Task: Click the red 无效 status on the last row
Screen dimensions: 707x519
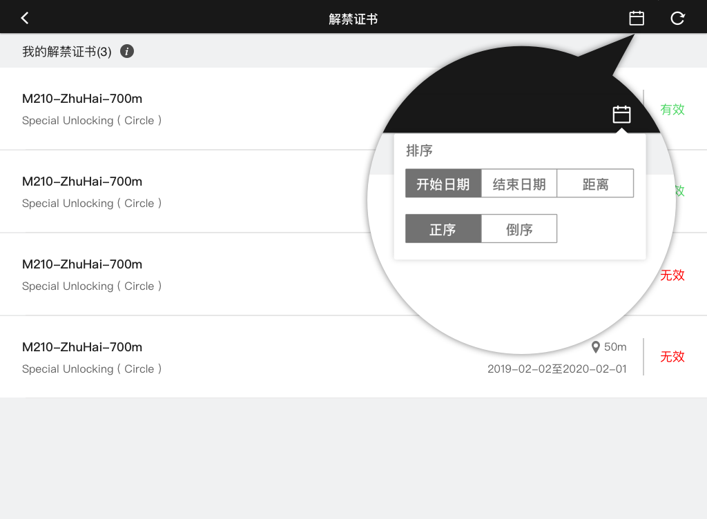Action: [672, 356]
